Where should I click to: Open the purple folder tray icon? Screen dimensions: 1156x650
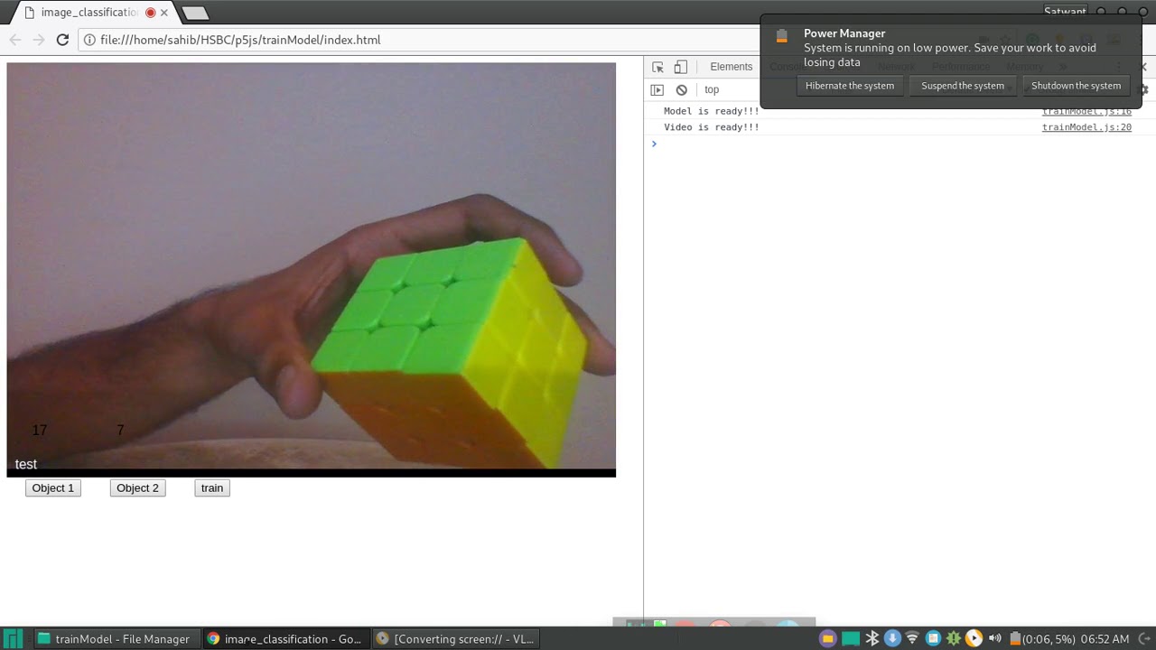[828, 638]
